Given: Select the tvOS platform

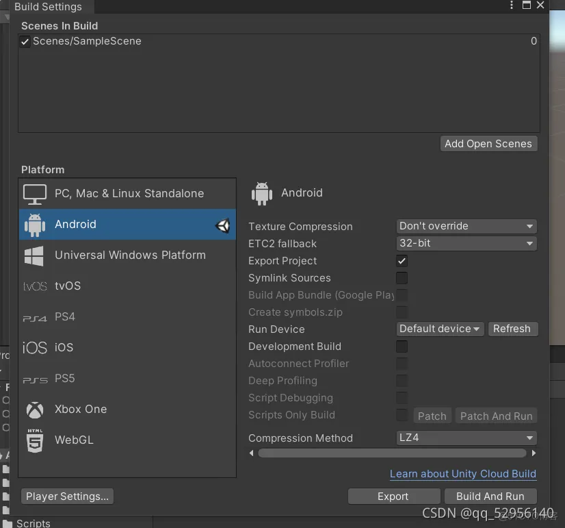Looking at the screenshot, I should click(127, 286).
